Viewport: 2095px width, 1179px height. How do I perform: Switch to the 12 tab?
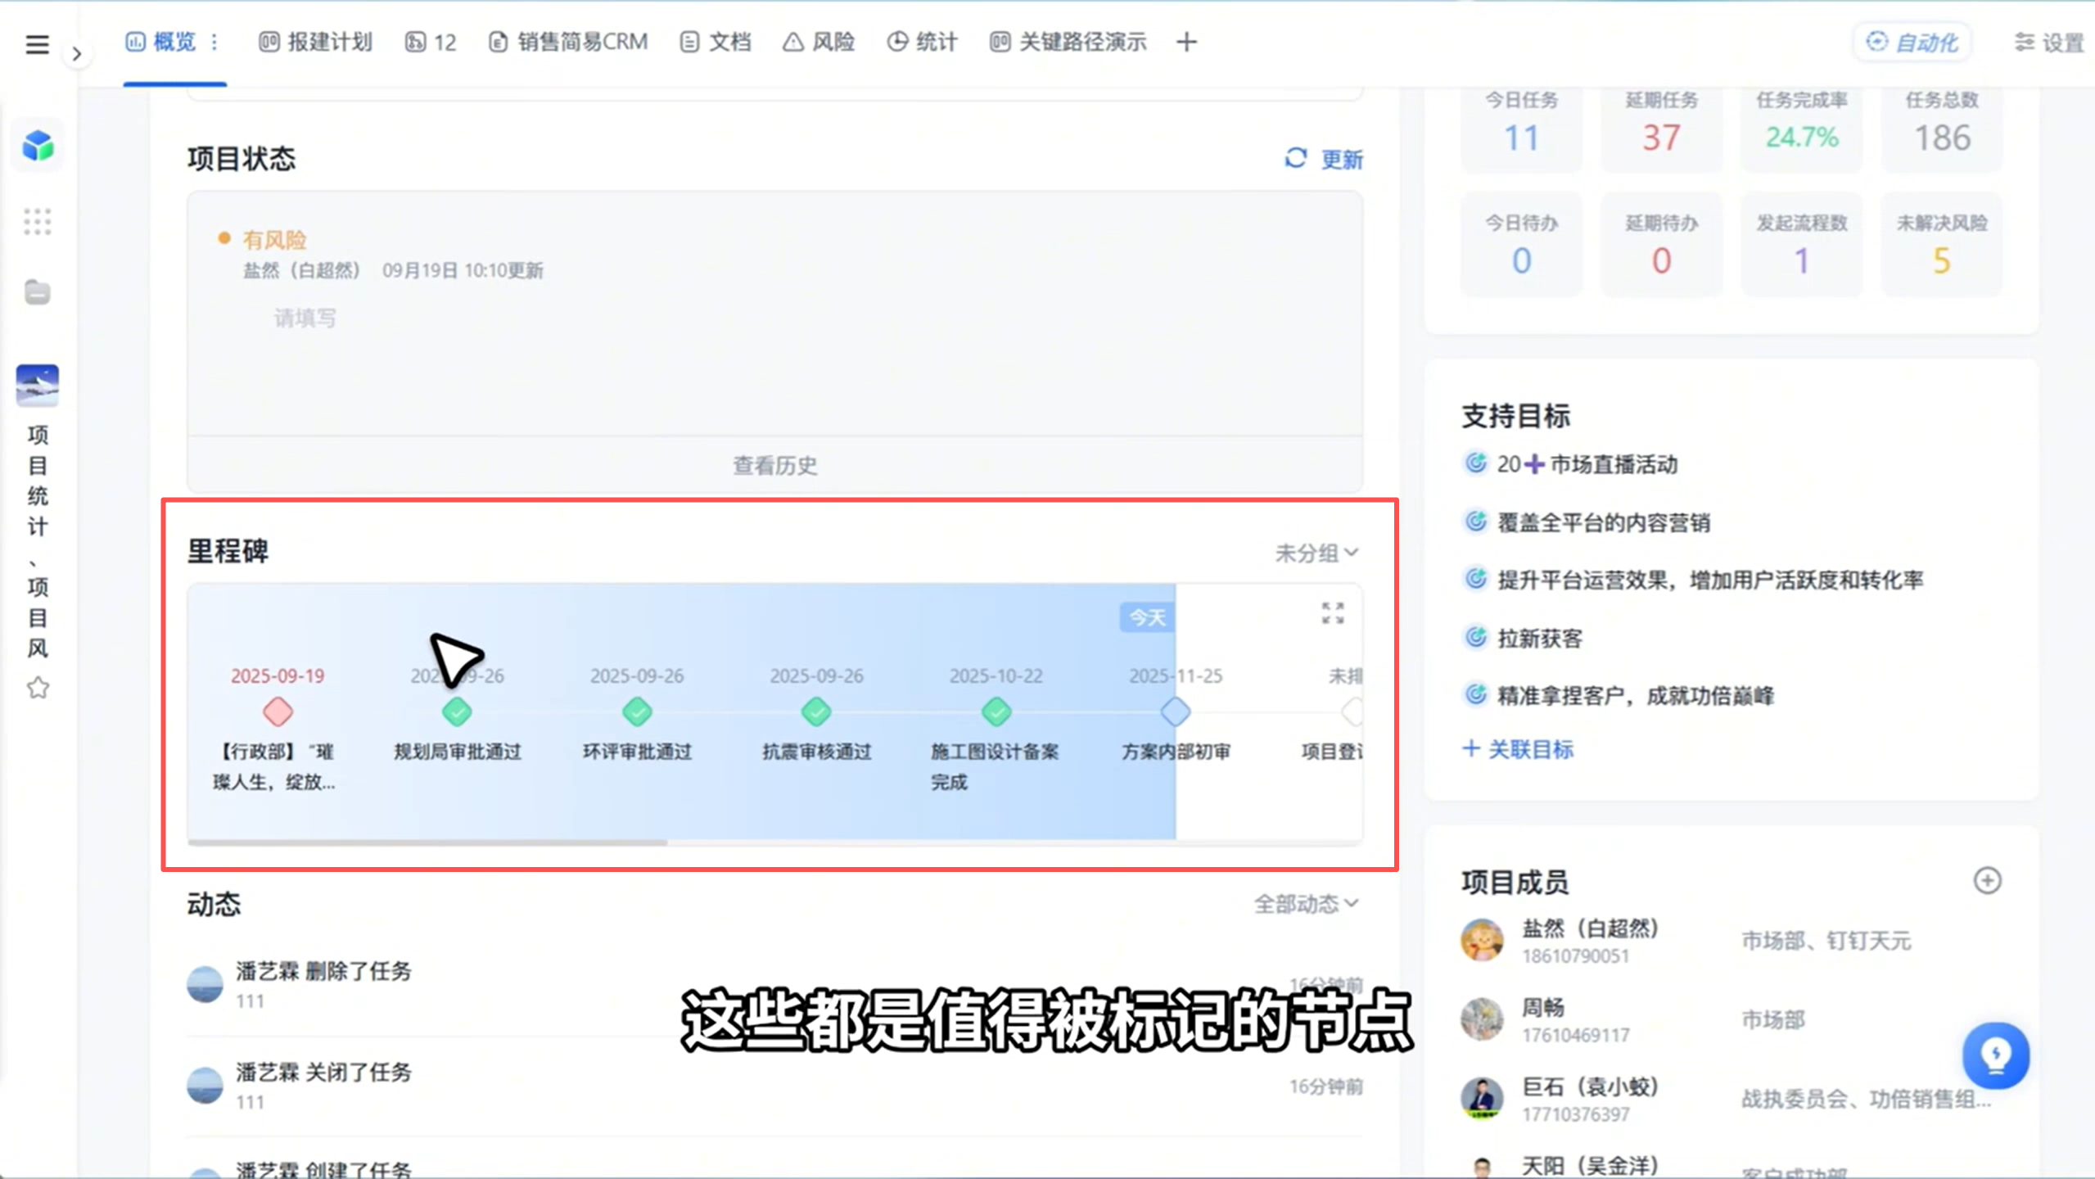(x=431, y=42)
